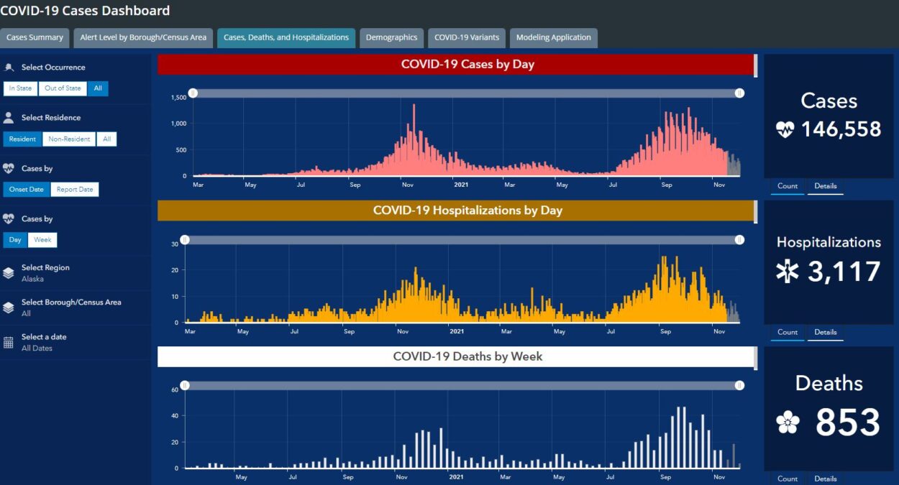This screenshot has height=485, width=899.
Task: Click the flower icon beside the Deaths count
Action: (788, 423)
